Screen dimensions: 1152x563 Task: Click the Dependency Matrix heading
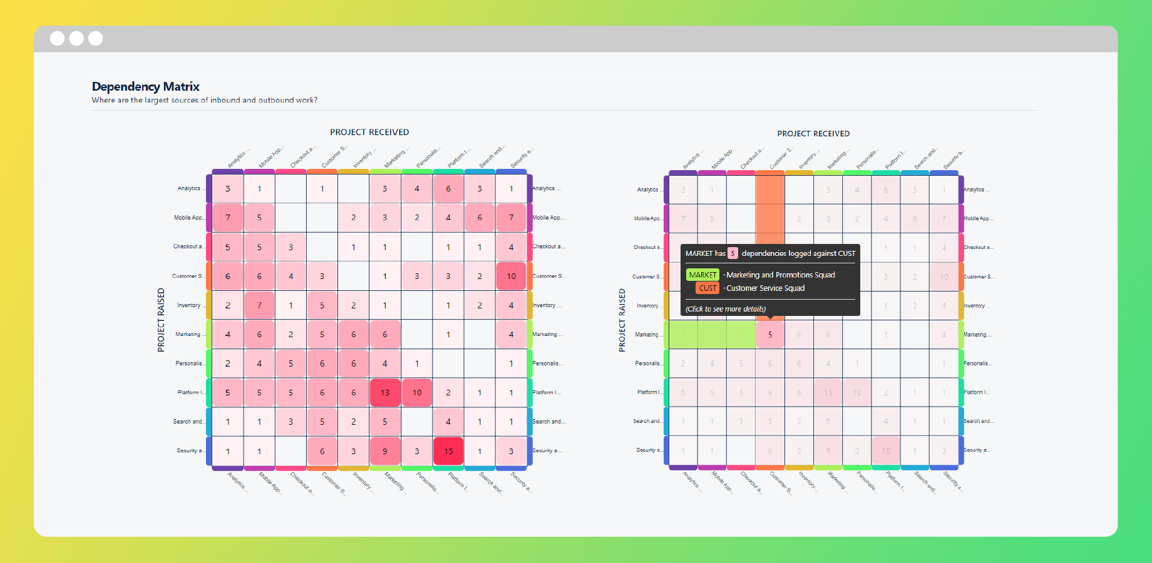tap(146, 86)
